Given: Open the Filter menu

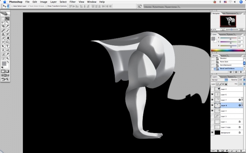Looking at the screenshot, I should click(x=73, y=2).
